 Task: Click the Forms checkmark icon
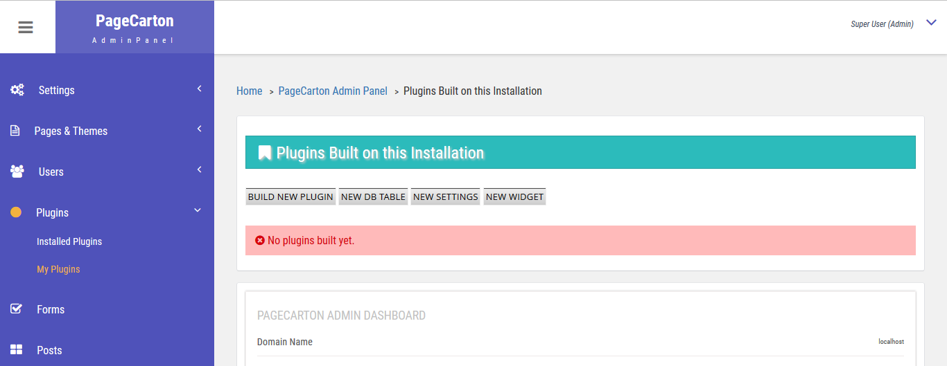coord(16,309)
